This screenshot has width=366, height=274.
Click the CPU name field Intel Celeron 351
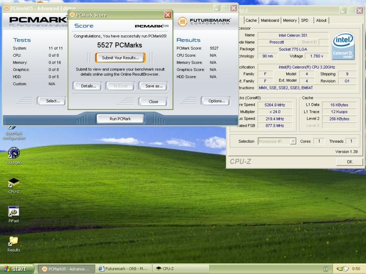pyautogui.click(x=293, y=35)
